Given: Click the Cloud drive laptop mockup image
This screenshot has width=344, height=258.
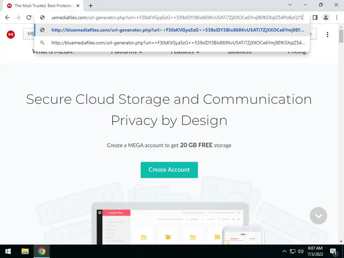Looking at the screenshot, I should [170, 223].
